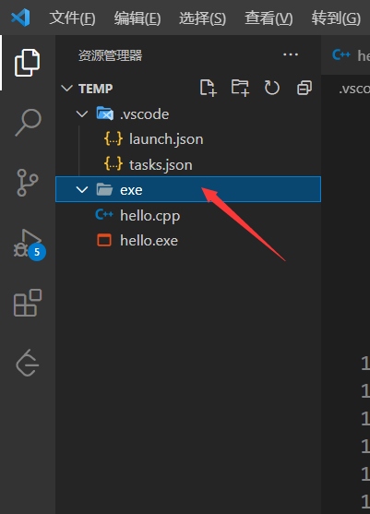Select hello.exe file
This screenshot has height=514, width=370.
[x=149, y=241]
